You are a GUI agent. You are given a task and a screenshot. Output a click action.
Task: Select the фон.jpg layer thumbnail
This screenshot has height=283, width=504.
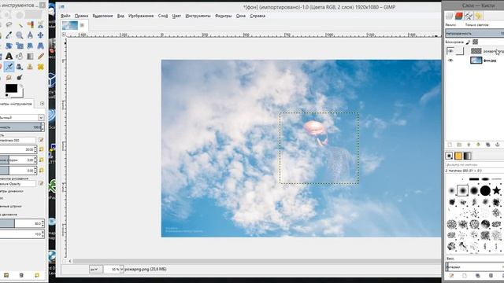pyautogui.click(x=476, y=60)
